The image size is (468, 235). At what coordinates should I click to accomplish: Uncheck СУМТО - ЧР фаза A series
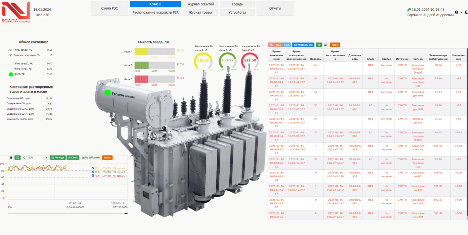pos(93,168)
